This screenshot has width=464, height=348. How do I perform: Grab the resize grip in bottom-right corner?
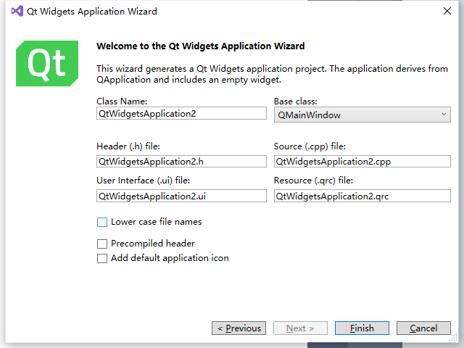(x=454, y=338)
